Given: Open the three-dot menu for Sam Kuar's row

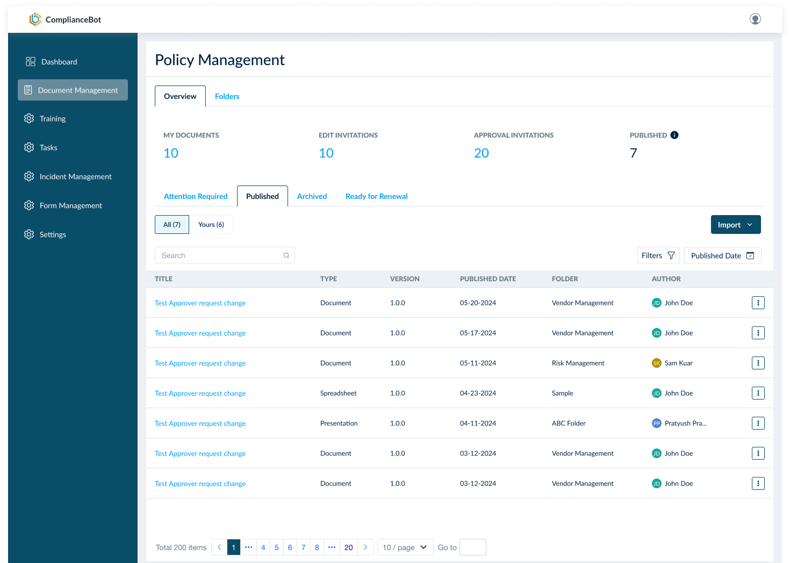Looking at the screenshot, I should [758, 363].
